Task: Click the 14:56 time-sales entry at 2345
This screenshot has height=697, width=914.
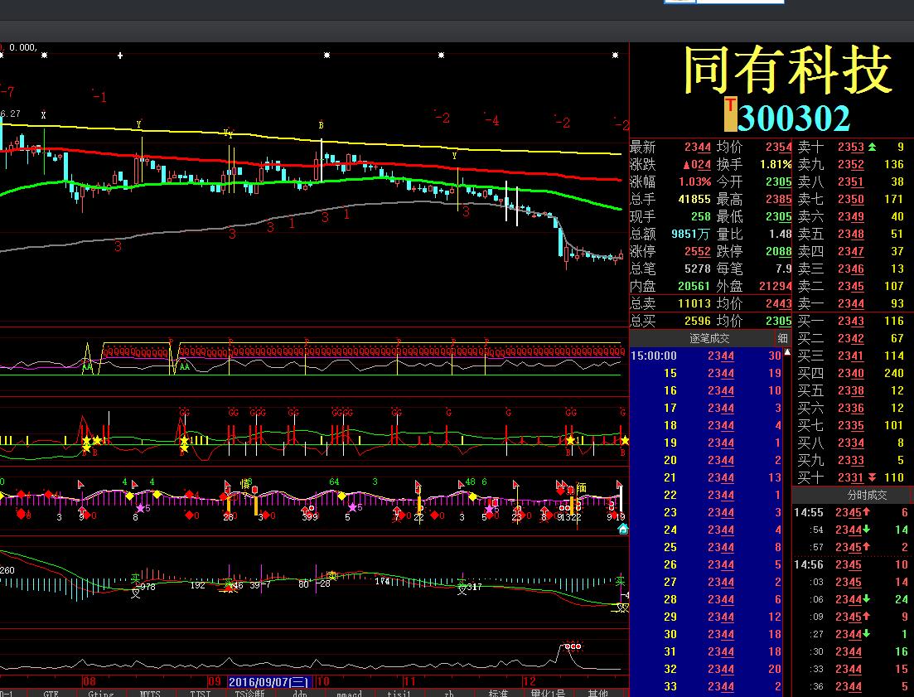Action: point(851,564)
